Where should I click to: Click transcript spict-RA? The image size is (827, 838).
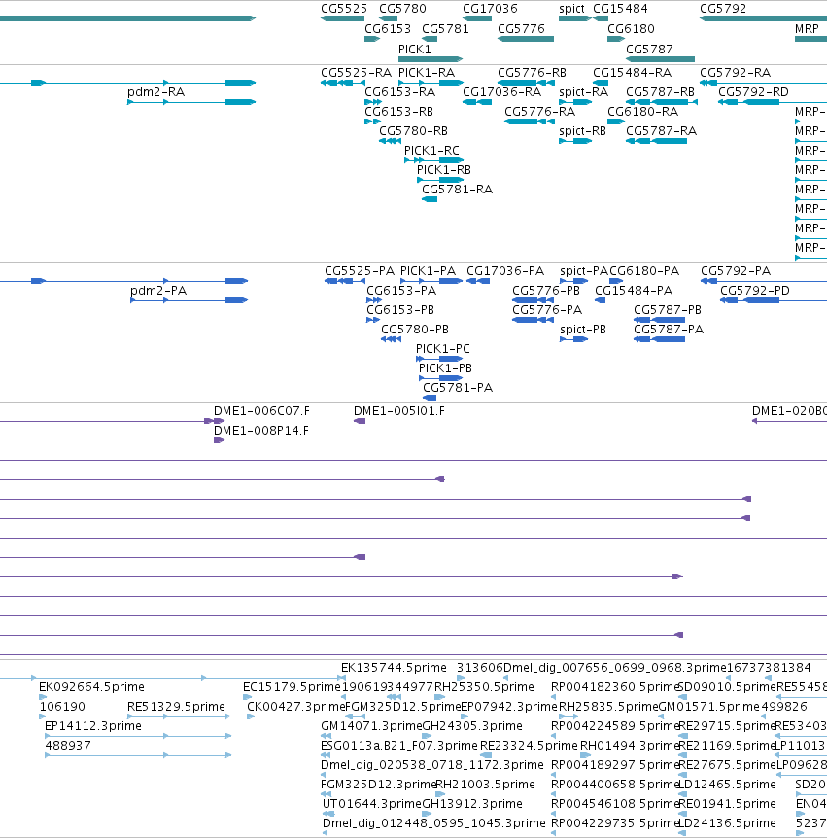click(x=583, y=92)
